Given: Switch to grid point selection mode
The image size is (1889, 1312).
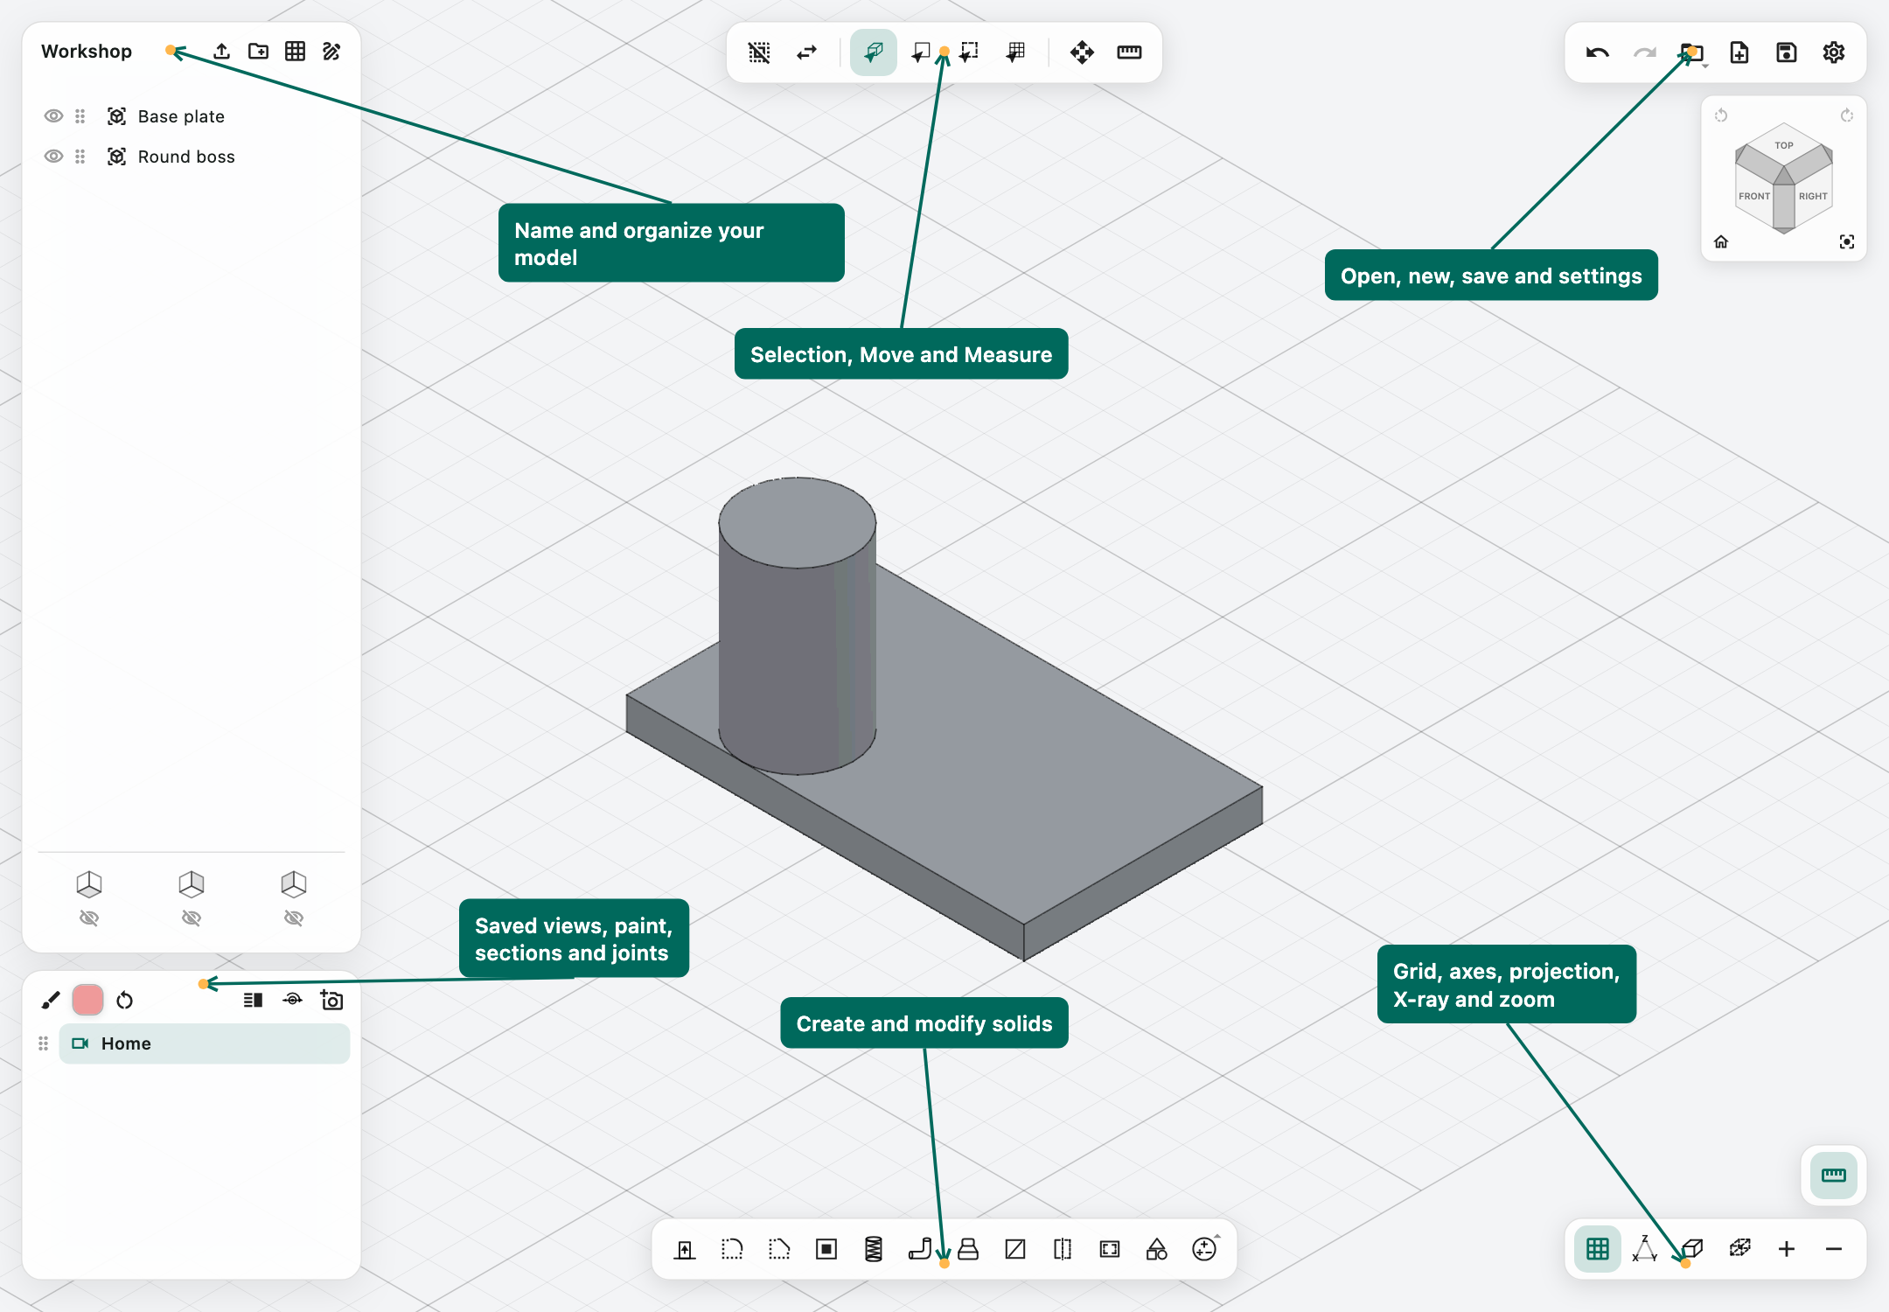Looking at the screenshot, I should tap(1016, 52).
